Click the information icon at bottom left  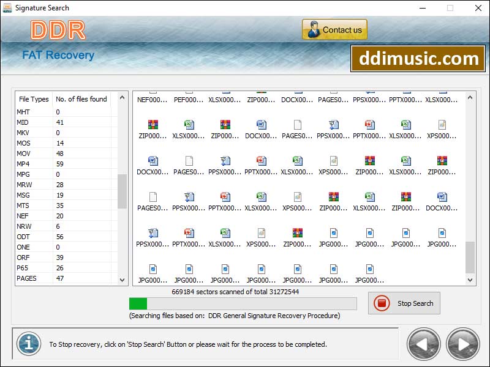click(28, 344)
